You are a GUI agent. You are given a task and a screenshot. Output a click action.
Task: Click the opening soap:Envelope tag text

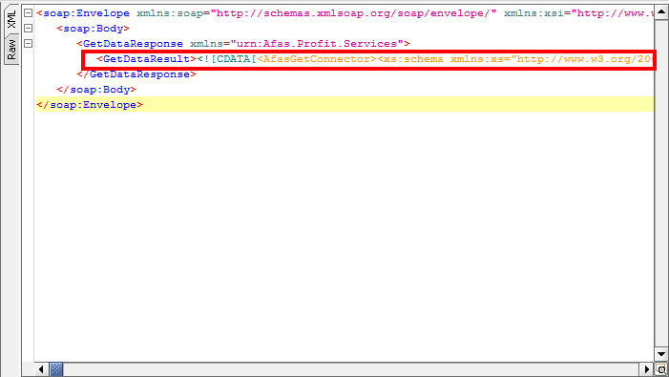(x=83, y=13)
